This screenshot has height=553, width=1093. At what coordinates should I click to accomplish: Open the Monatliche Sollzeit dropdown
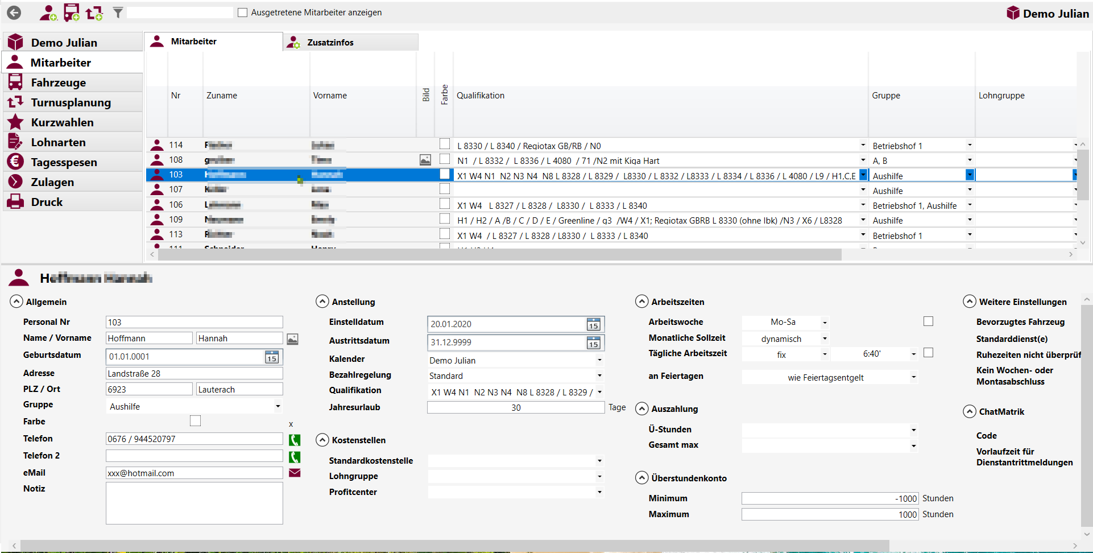(825, 339)
